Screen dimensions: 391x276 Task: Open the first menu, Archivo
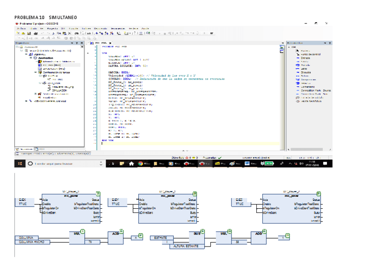pyautogui.click(x=21, y=28)
